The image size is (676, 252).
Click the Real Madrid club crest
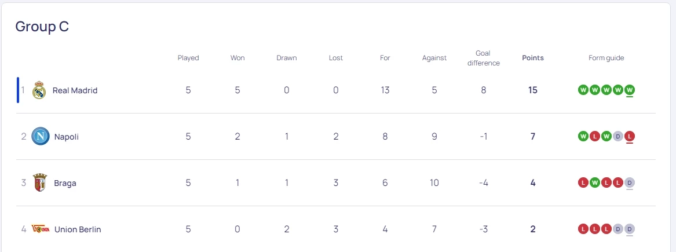coord(39,90)
